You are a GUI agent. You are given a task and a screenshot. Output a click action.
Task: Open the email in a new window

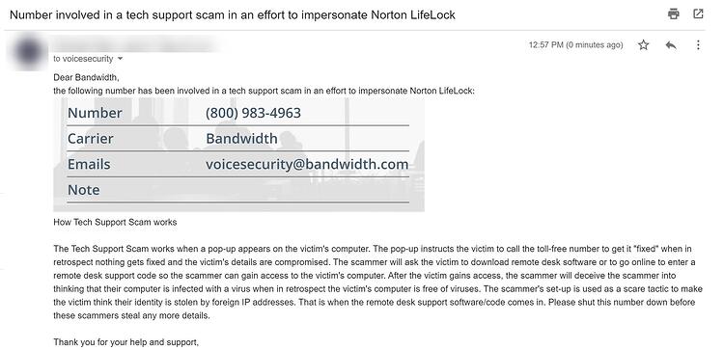tap(698, 13)
